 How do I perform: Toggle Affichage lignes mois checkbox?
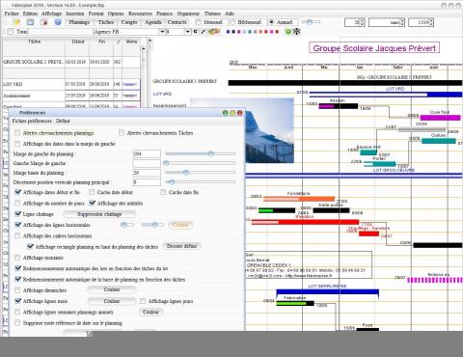click(x=18, y=301)
